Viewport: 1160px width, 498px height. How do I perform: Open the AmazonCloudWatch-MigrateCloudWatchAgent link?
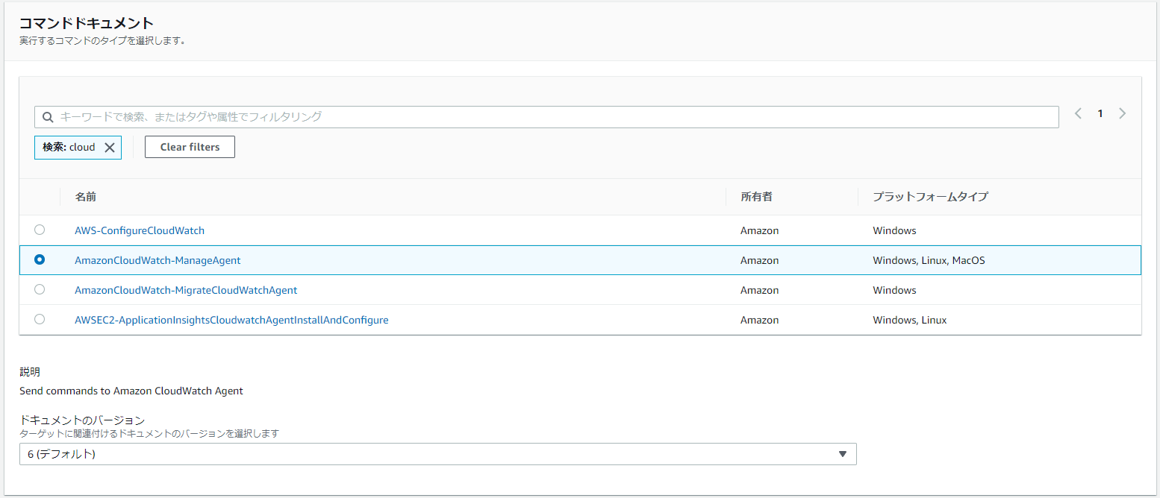tap(186, 290)
